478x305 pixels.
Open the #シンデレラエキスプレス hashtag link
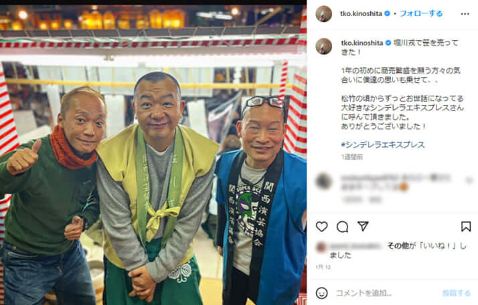pos(383,144)
